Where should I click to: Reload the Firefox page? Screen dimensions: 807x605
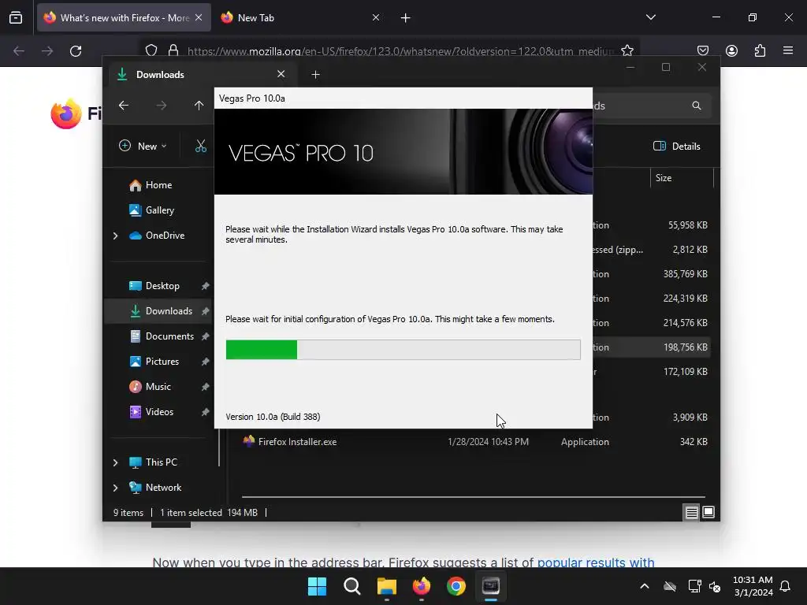tap(76, 51)
